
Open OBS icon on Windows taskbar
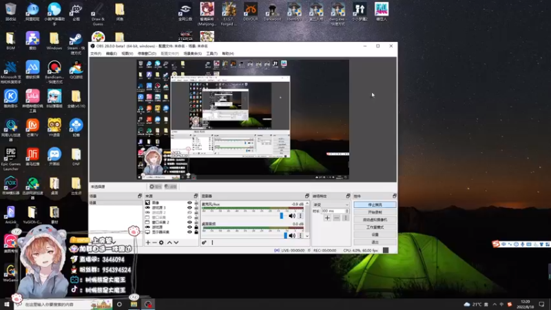click(x=148, y=304)
